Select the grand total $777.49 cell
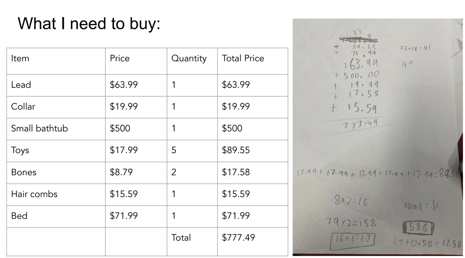Viewport: 465px width, 258px height. pos(253,237)
